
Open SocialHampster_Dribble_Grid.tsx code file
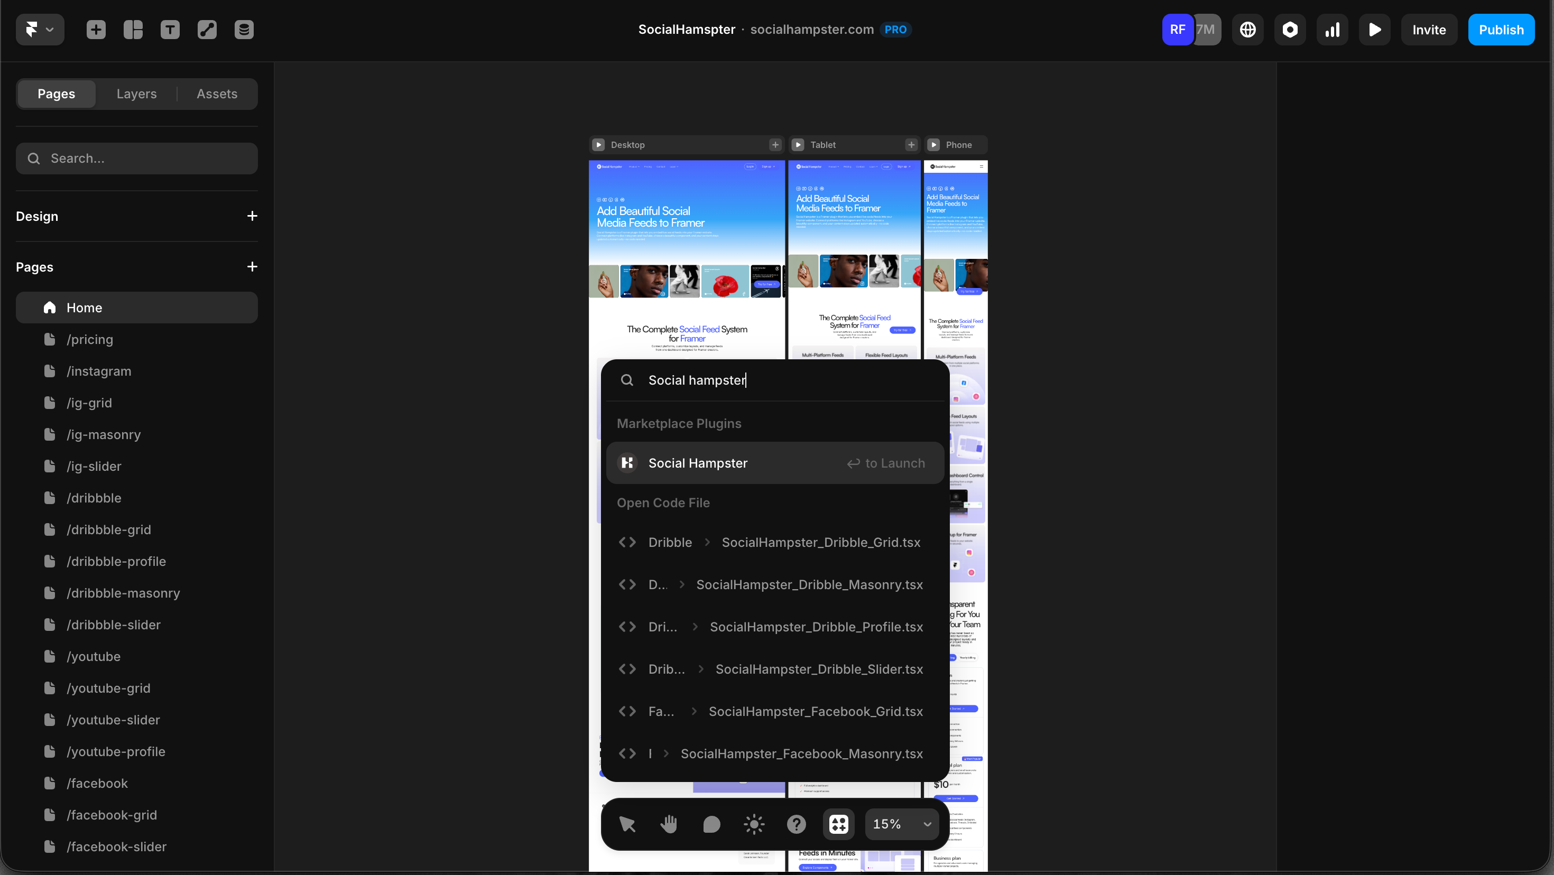coord(775,542)
